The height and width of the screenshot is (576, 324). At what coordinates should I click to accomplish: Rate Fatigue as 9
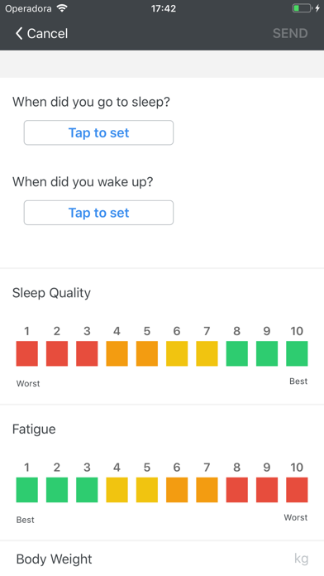click(267, 490)
